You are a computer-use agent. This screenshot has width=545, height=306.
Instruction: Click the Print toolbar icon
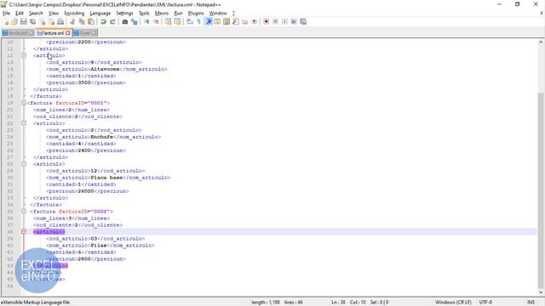coord(60,21)
